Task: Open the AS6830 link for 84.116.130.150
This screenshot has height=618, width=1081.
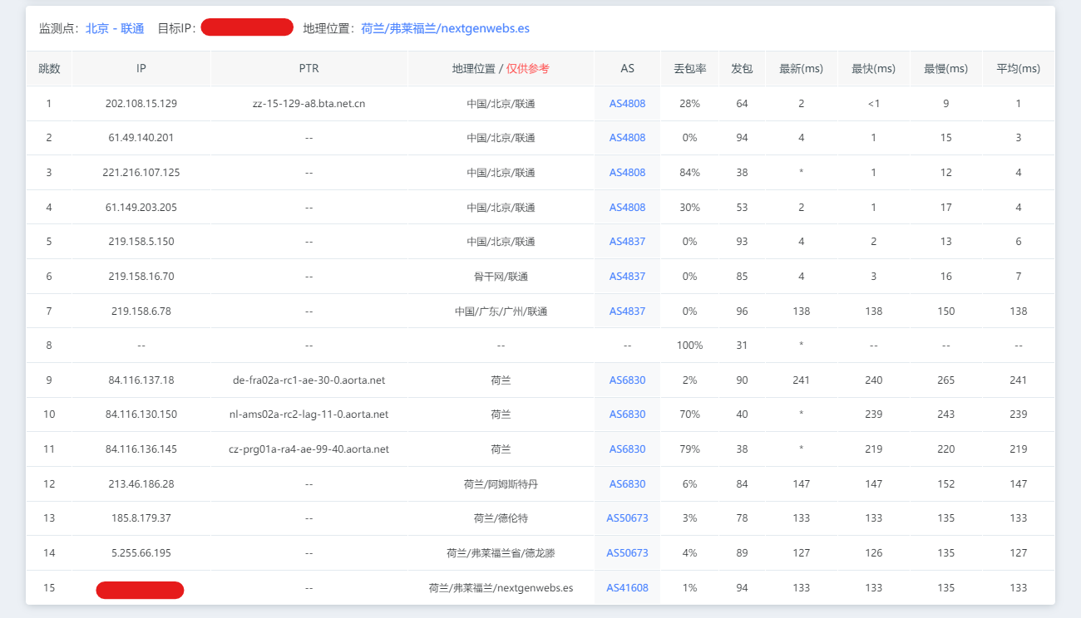Action: click(x=627, y=414)
